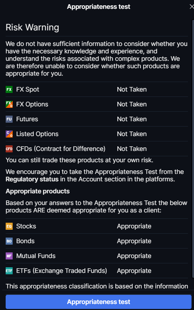Click the Futures FU icon
This screenshot has height=310, width=194.
click(x=9, y=119)
